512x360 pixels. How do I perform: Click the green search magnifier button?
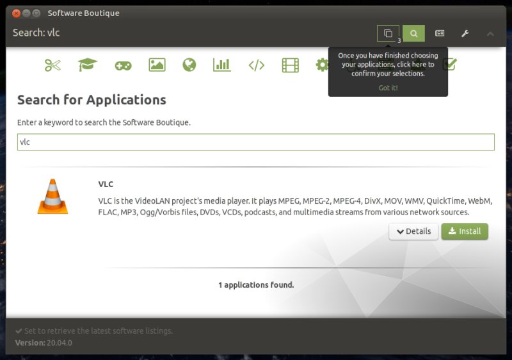(x=413, y=33)
